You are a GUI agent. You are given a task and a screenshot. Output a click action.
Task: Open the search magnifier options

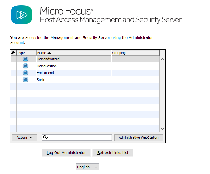46,137
